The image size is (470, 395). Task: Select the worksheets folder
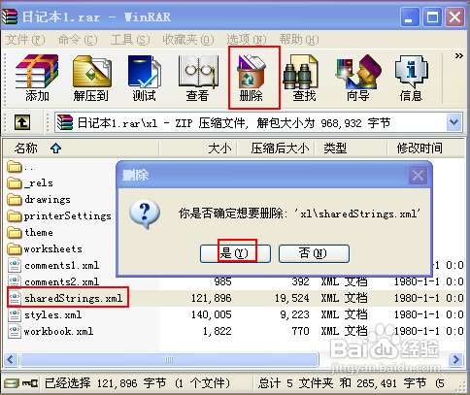pyautogui.click(x=45, y=248)
